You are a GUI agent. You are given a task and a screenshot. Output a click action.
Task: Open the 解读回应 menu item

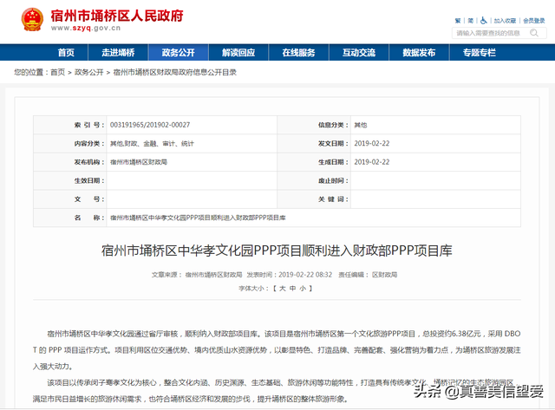(x=238, y=53)
